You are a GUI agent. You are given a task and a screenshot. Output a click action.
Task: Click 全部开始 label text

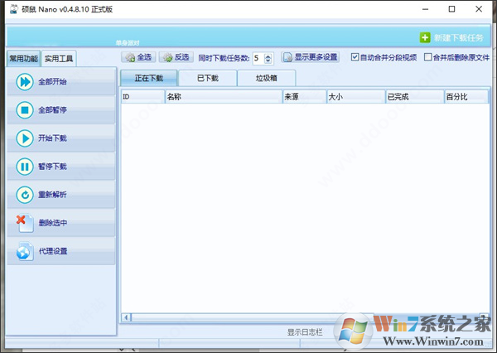click(52, 82)
